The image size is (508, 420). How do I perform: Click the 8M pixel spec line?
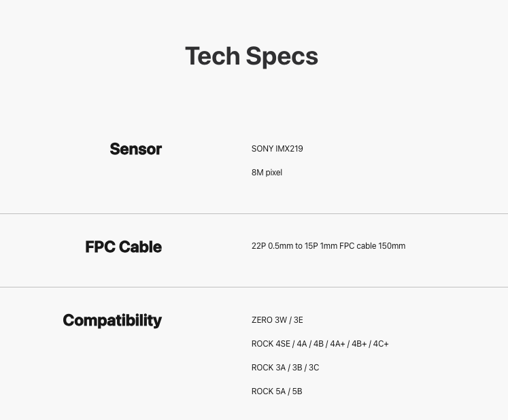pyautogui.click(x=267, y=173)
